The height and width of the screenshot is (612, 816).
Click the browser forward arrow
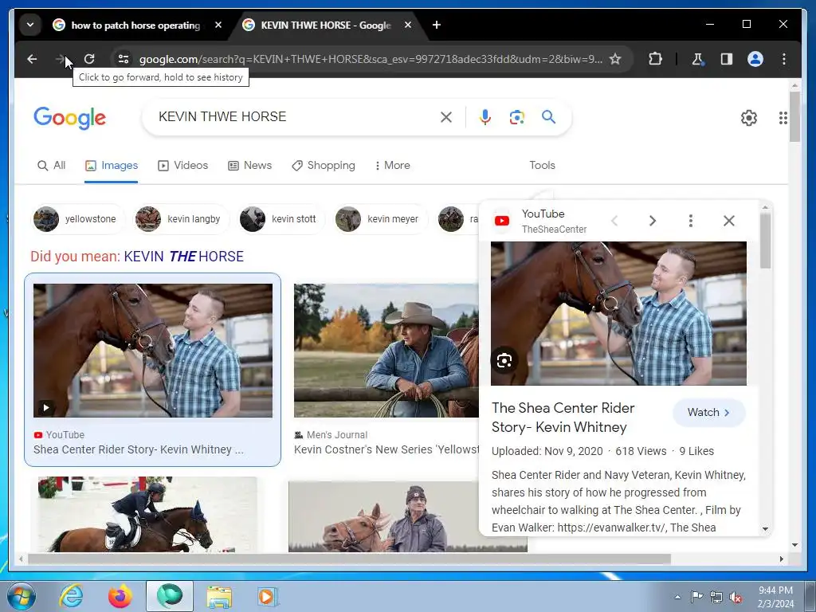click(61, 59)
